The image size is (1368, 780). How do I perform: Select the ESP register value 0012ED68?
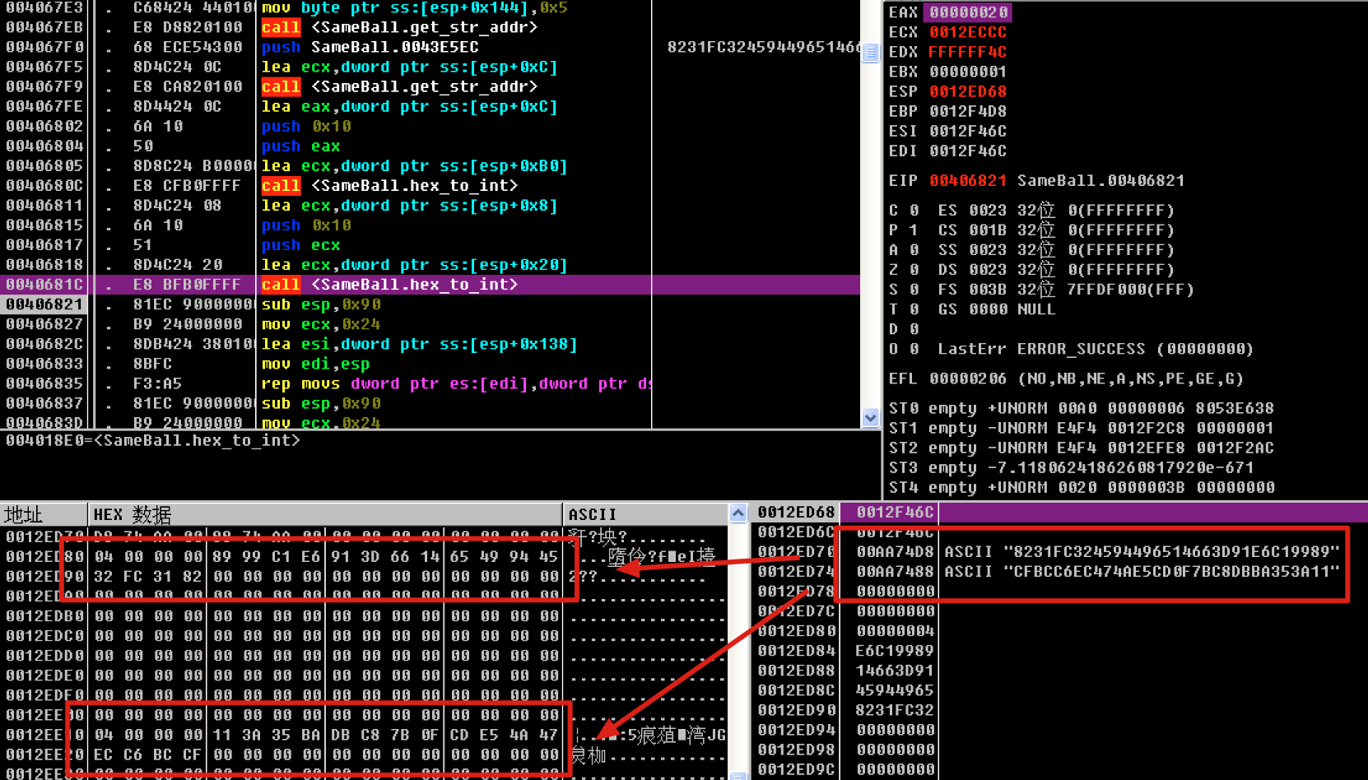click(968, 91)
